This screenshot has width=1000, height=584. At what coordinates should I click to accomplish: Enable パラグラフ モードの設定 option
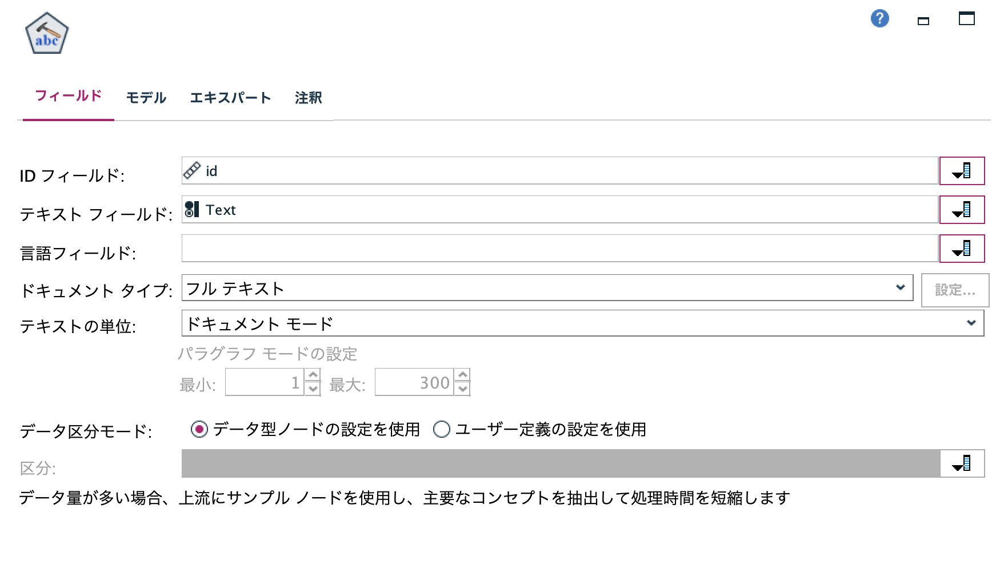268,354
